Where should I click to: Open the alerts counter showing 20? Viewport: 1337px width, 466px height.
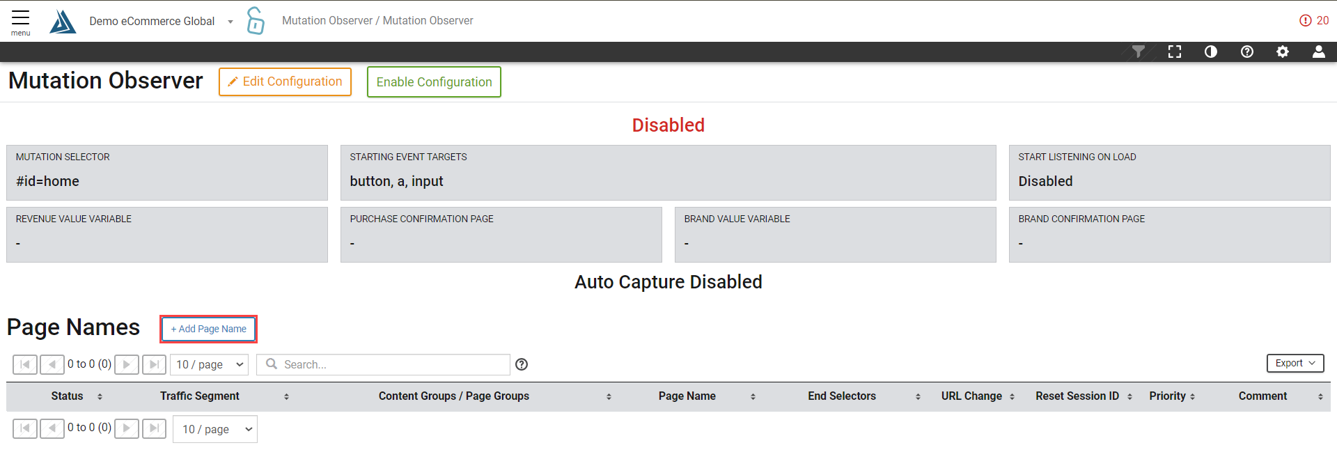coord(1314,21)
